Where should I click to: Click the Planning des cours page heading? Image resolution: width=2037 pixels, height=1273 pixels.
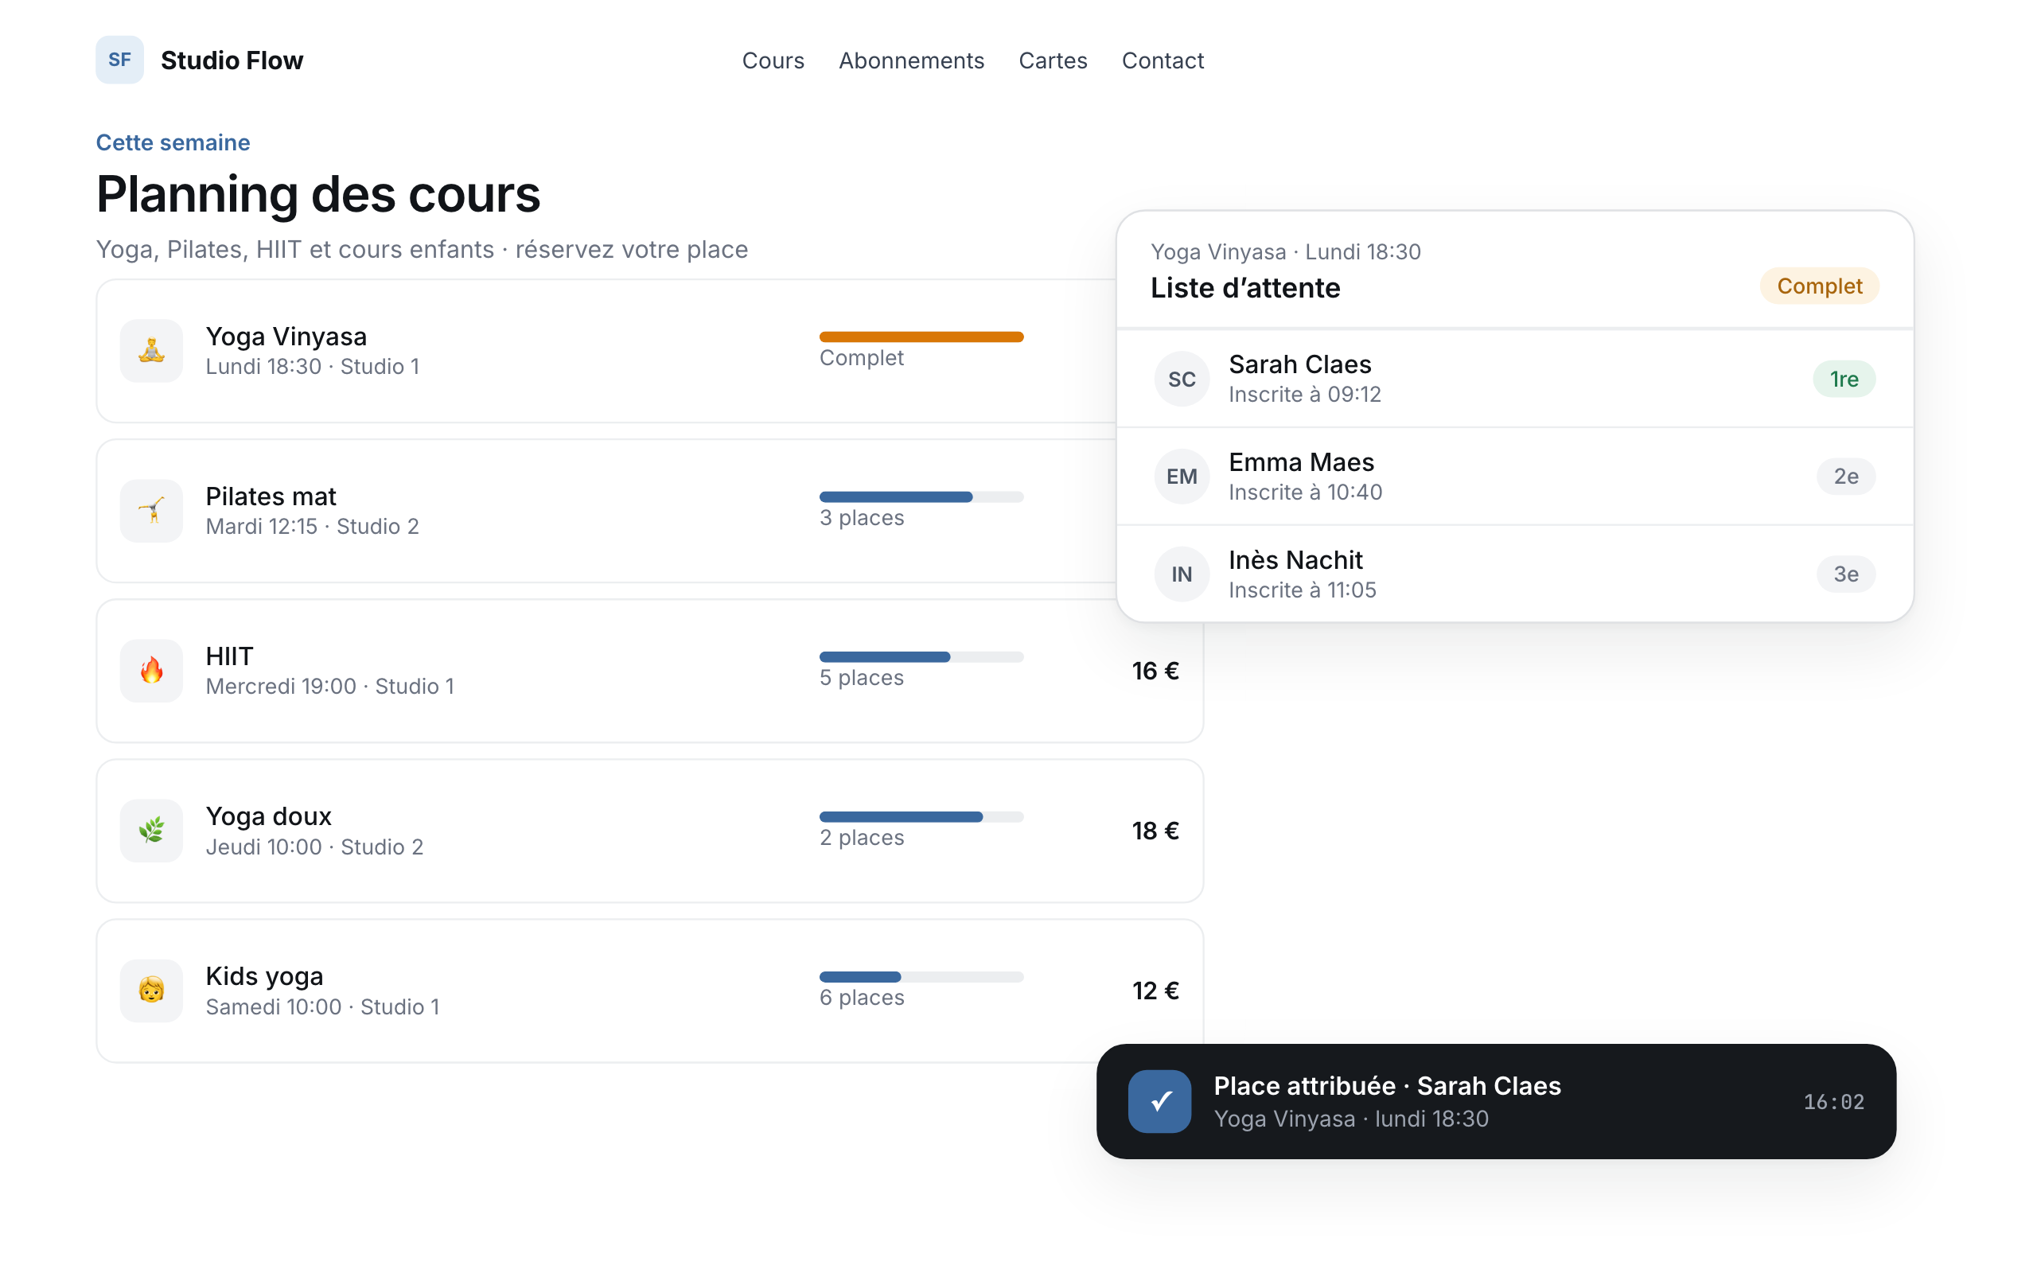[x=318, y=194]
